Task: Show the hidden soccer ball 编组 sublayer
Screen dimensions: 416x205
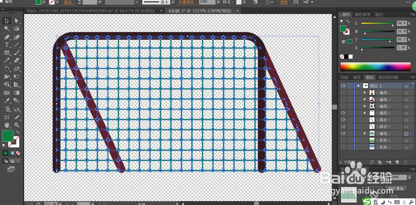Action: pos(343,106)
